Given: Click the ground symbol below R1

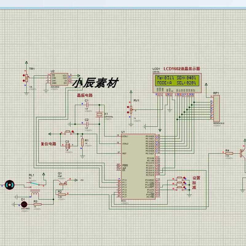Looking at the screenshot, I should pyautogui.click(x=82, y=157).
